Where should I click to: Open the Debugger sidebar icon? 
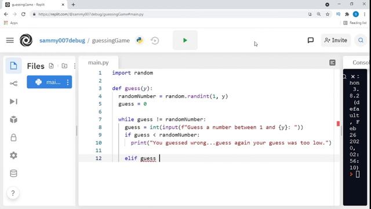[x=13, y=102]
